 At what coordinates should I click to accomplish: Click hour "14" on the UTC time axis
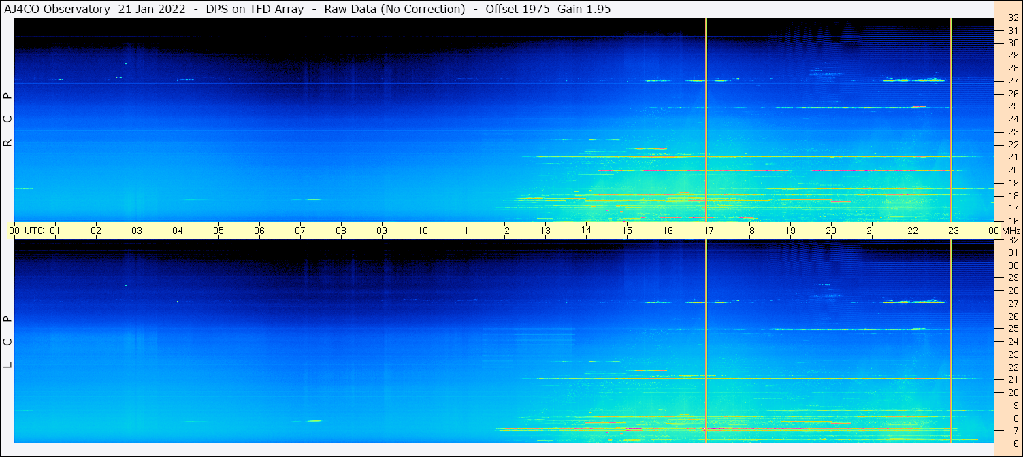(x=586, y=230)
